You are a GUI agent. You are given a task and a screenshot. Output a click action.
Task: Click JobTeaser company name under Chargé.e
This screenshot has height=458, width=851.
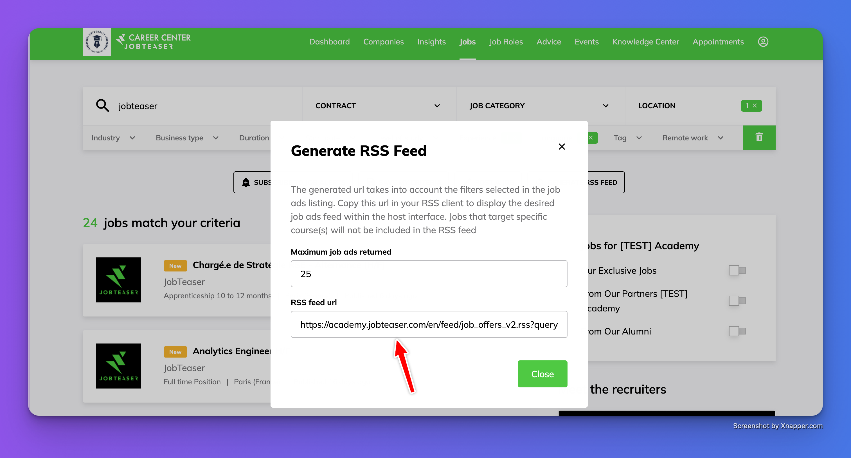pyautogui.click(x=184, y=282)
